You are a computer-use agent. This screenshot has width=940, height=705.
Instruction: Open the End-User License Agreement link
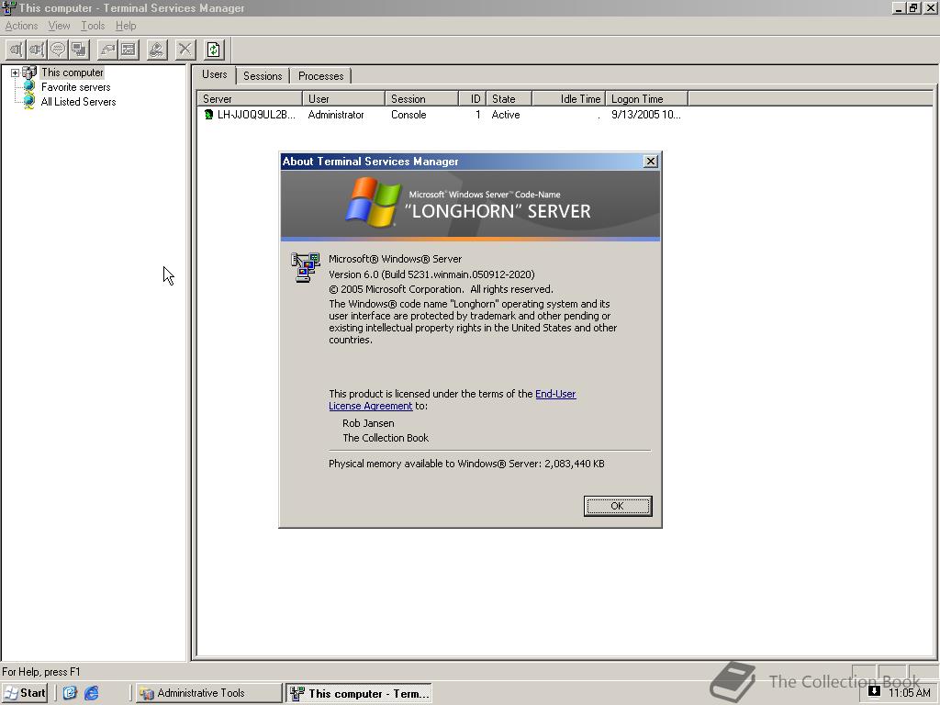pyautogui.click(x=555, y=394)
